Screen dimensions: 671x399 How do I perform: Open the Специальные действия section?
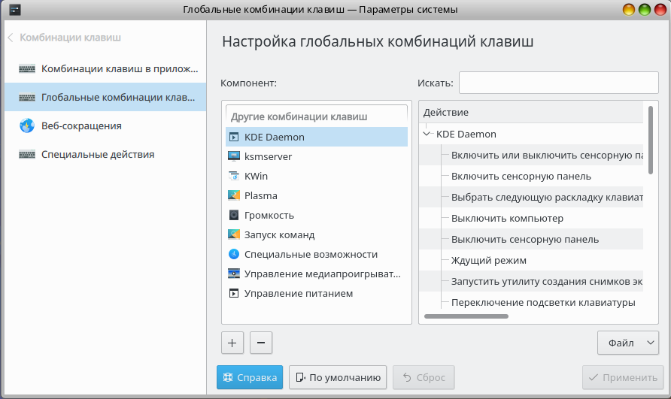(105, 154)
